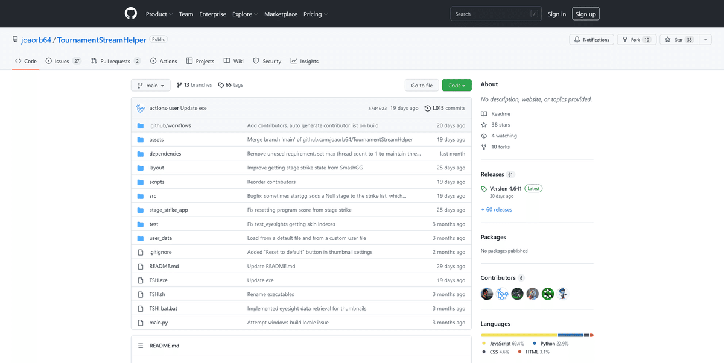Viewport: 724px width, 363px height.
Task: Open the first contributor avatar
Action: (x=487, y=294)
